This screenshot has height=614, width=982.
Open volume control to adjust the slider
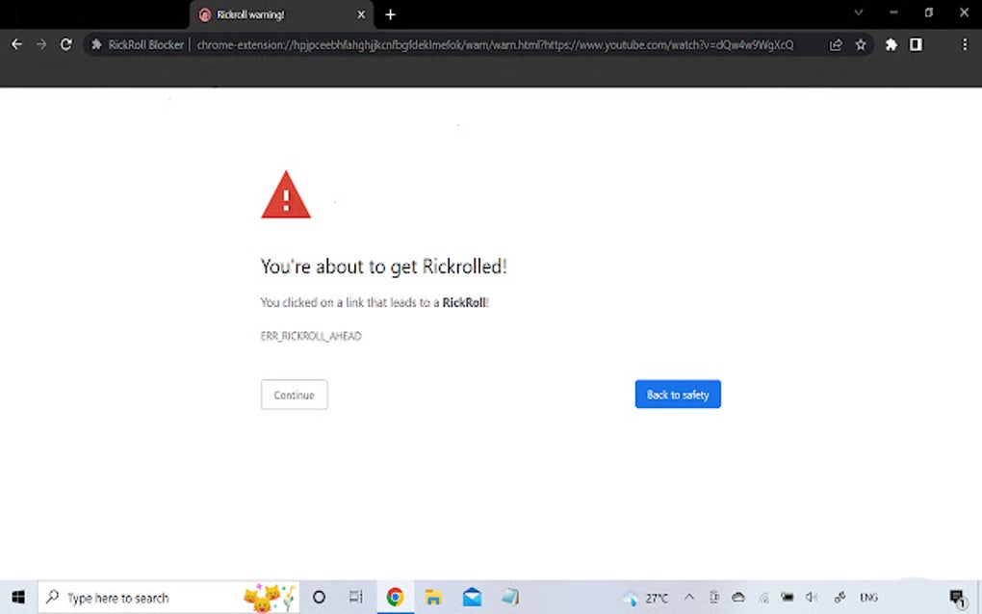coord(811,597)
